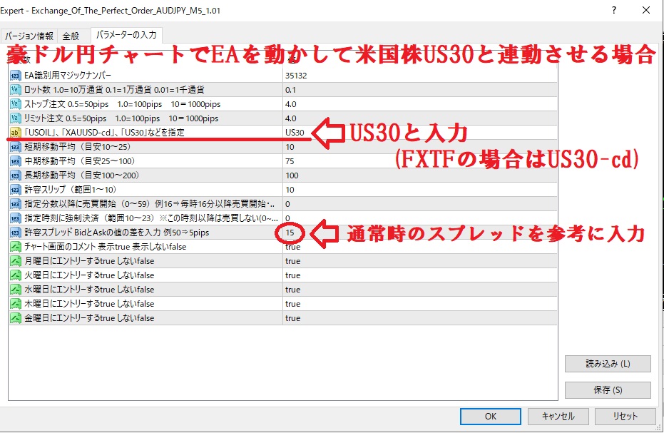
Task: Click the icon beside 中期移動平均 row
Action: [x=15, y=161]
